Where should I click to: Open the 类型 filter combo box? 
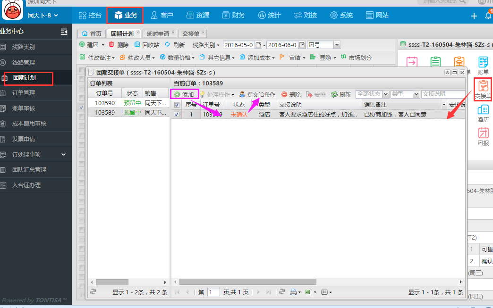(x=416, y=94)
